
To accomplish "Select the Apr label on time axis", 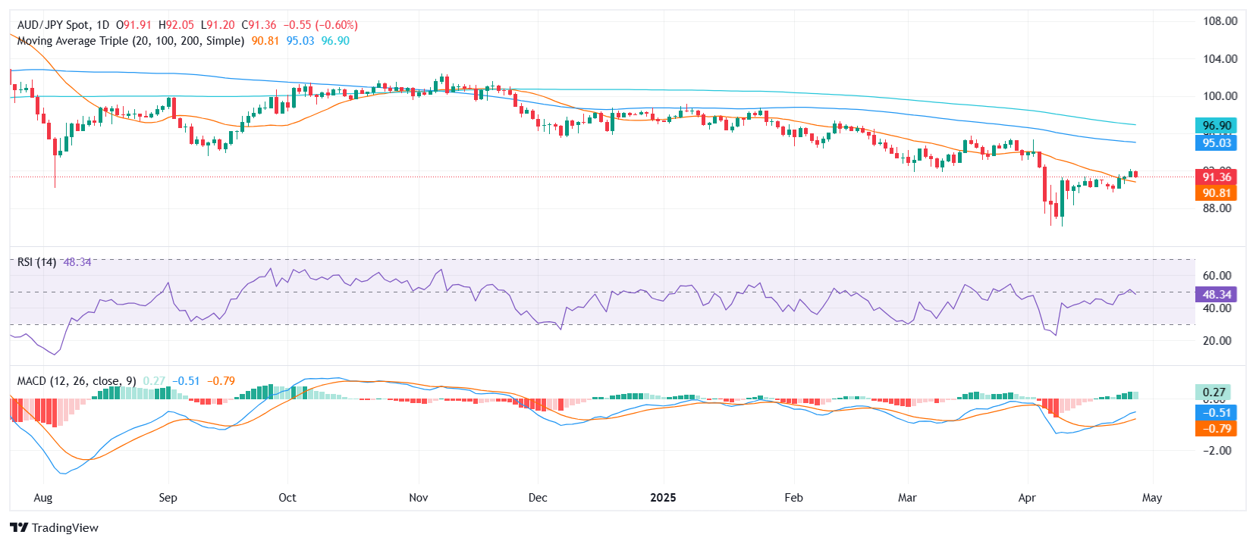I will pos(1027,498).
